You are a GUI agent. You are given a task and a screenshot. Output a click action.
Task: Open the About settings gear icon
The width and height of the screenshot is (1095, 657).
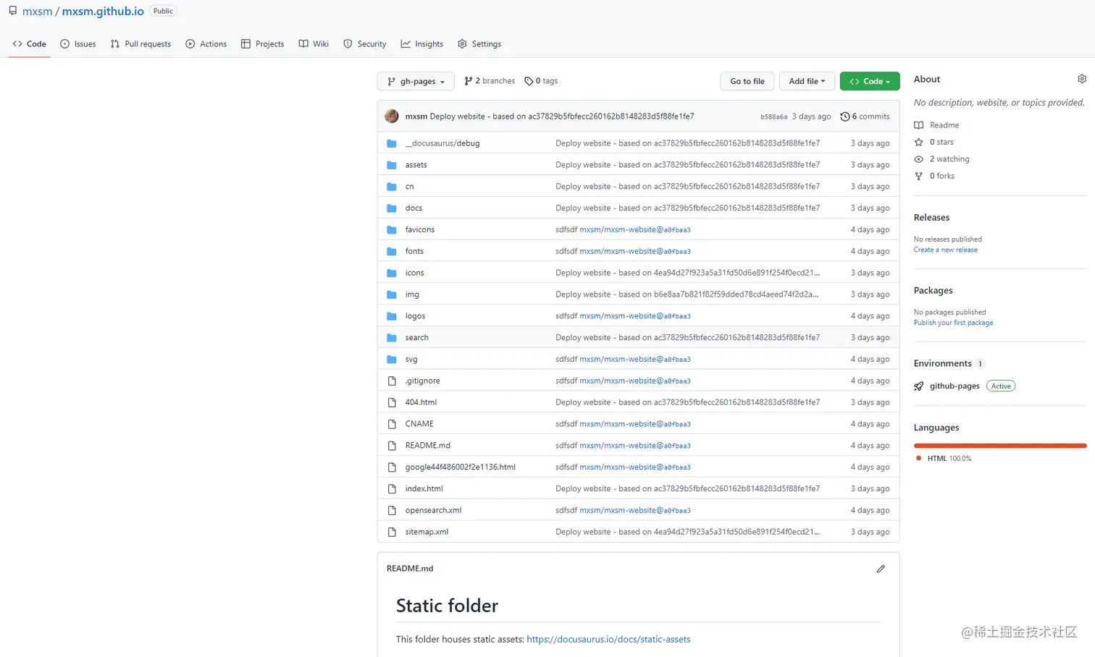tap(1081, 79)
